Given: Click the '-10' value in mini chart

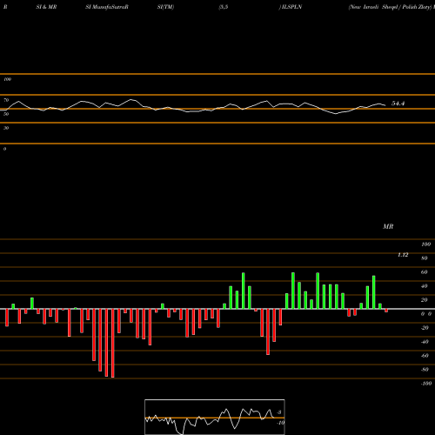Looking at the screenshot, I should click(x=280, y=423).
